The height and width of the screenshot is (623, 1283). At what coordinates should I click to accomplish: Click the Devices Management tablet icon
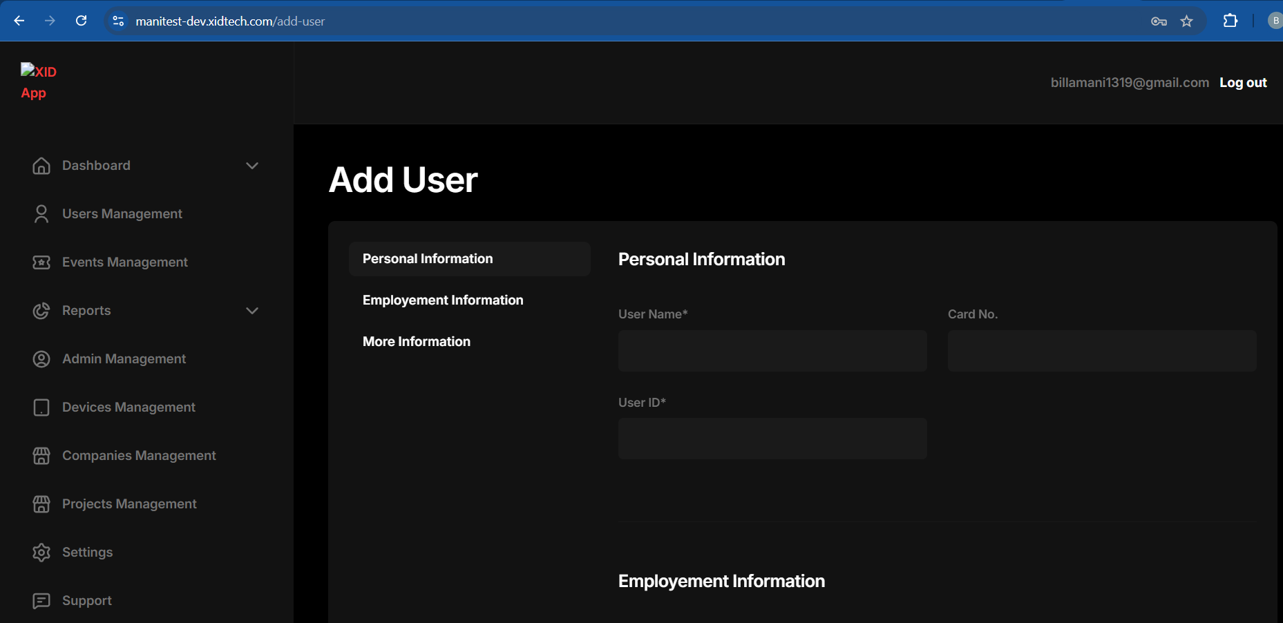[41, 408]
